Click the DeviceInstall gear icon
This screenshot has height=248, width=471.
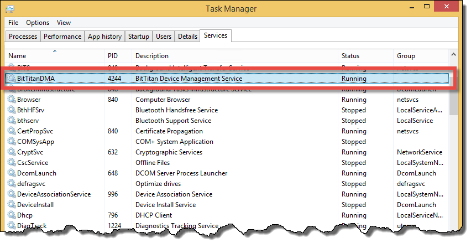click(x=12, y=205)
